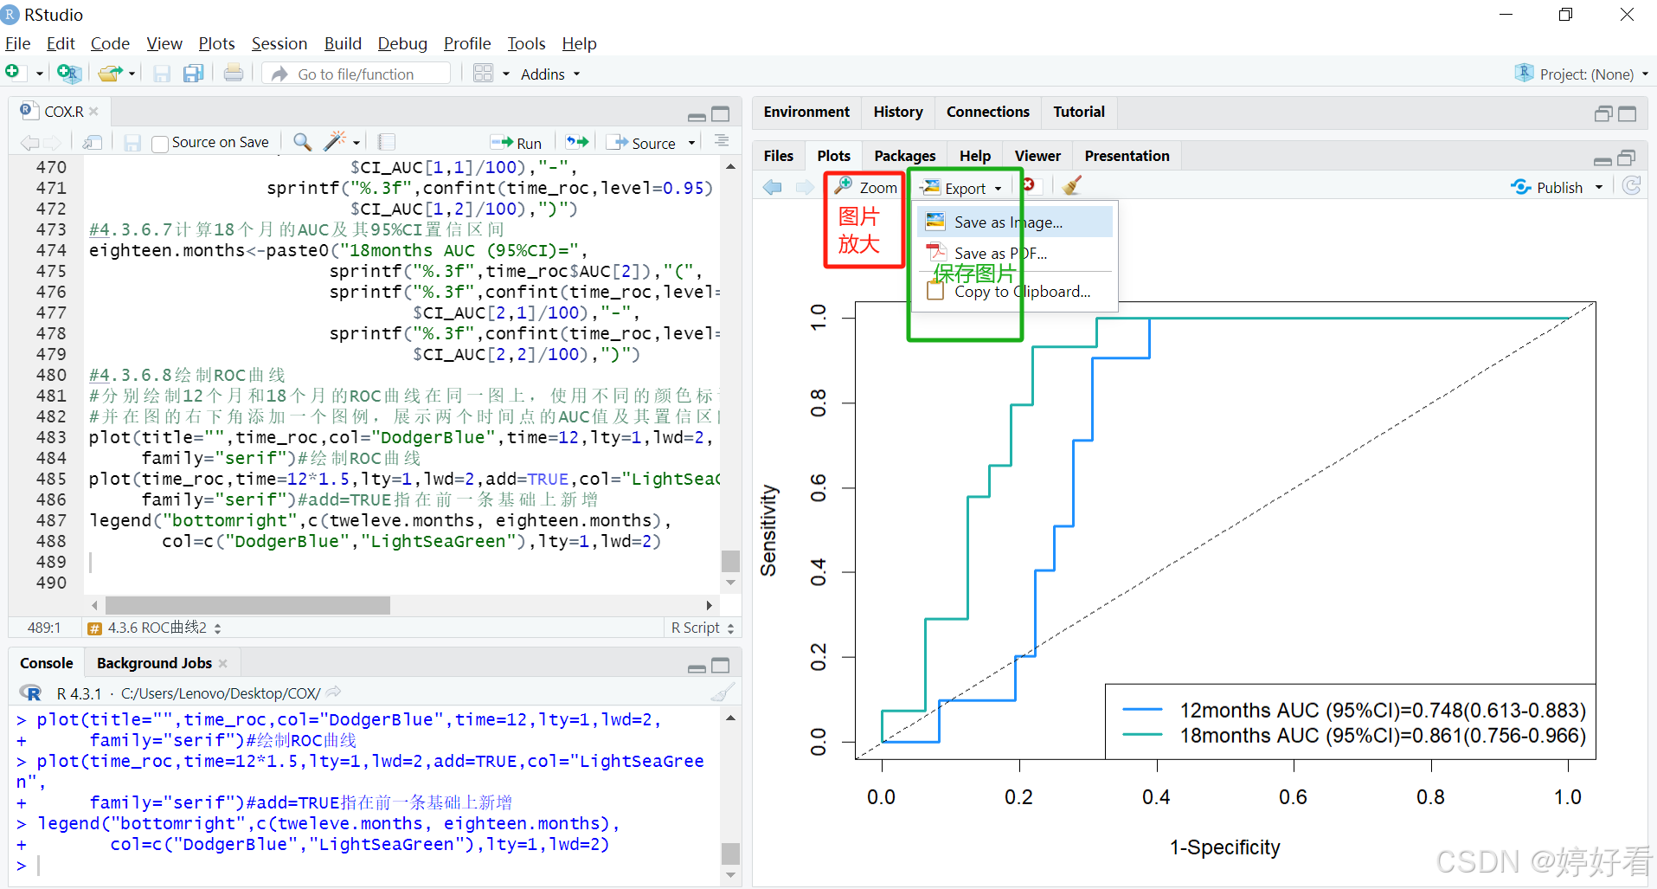Click the code tools magic wand icon
The image size is (1657, 889).
point(335,142)
